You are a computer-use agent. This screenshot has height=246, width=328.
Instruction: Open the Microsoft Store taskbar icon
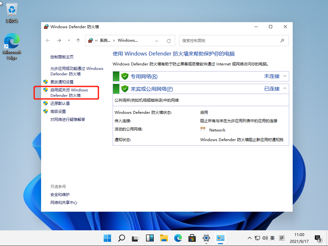tap(192, 238)
